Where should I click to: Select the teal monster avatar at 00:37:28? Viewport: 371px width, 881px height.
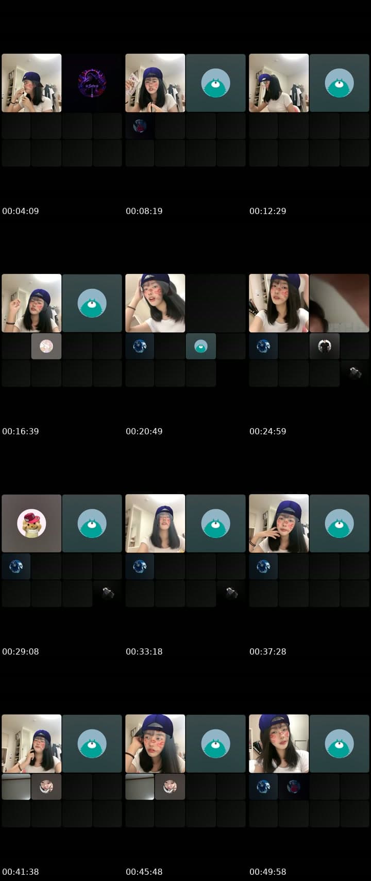pyautogui.click(x=340, y=524)
